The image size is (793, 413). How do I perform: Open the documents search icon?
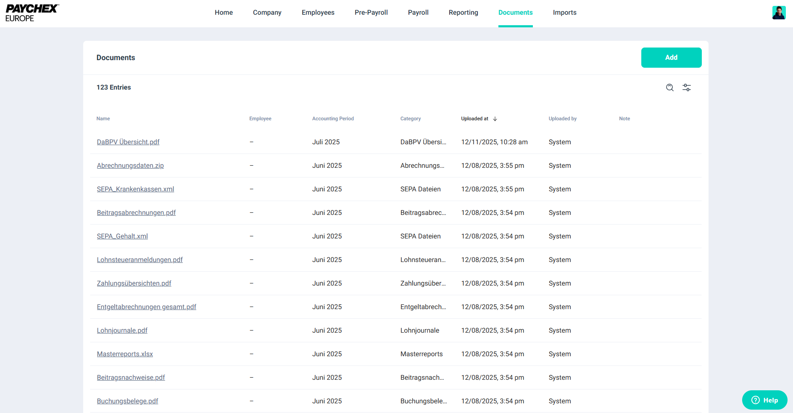click(x=669, y=87)
